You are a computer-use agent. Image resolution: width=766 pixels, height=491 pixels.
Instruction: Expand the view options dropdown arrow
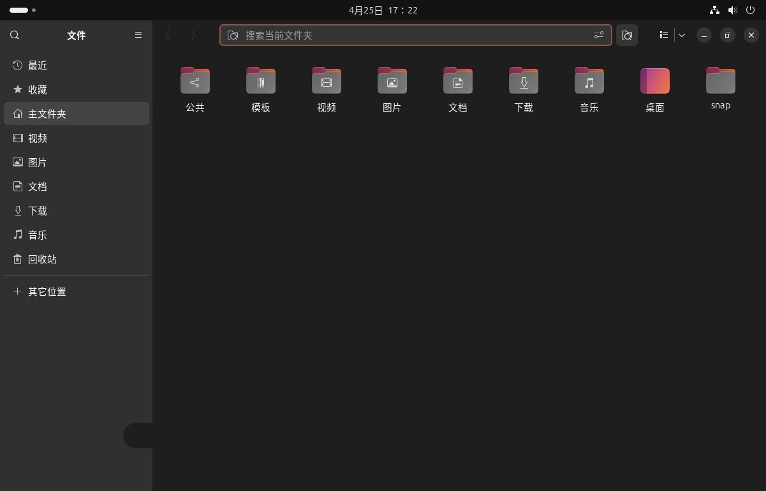point(682,35)
